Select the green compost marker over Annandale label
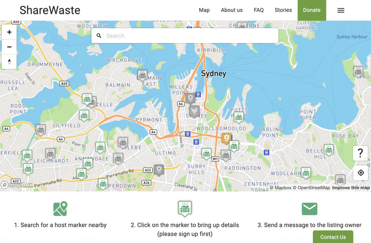 tap(88, 163)
